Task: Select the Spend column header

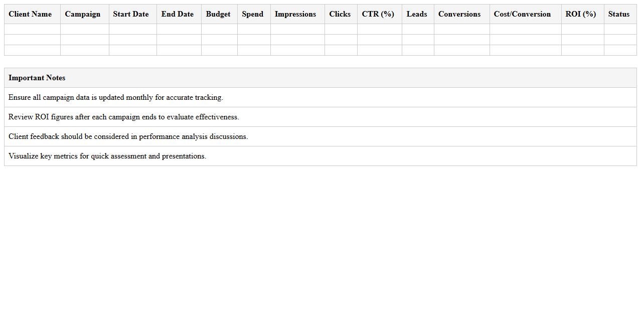Action: (x=252, y=14)
